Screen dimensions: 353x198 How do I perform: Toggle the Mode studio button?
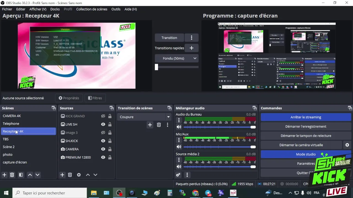306,154
